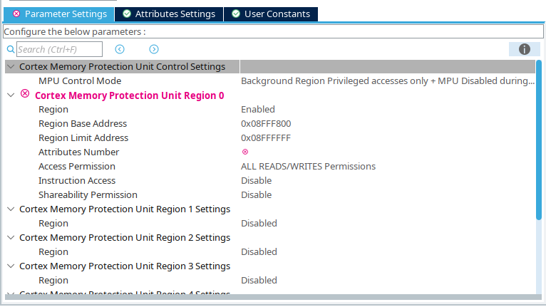
Task: Click the User Constants tab check icon
Action: 236,14
